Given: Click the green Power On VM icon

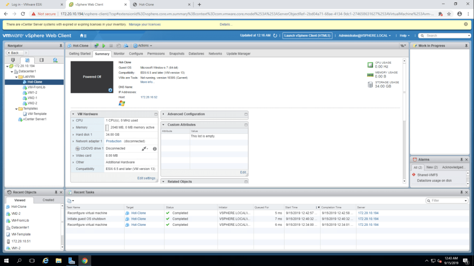Looking at the screenshot, I should click(x=104, y=46).
